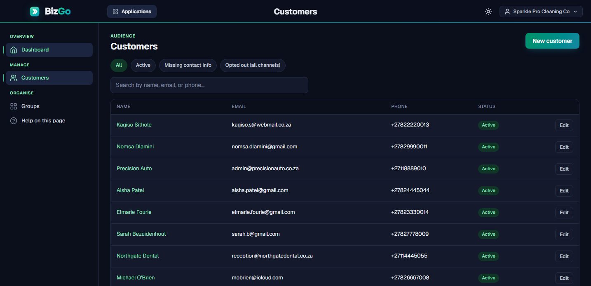Click the Groups grid icon
The width and height of the screenshot is (591, 286).
pyautogui.click(x=14, y=106)
